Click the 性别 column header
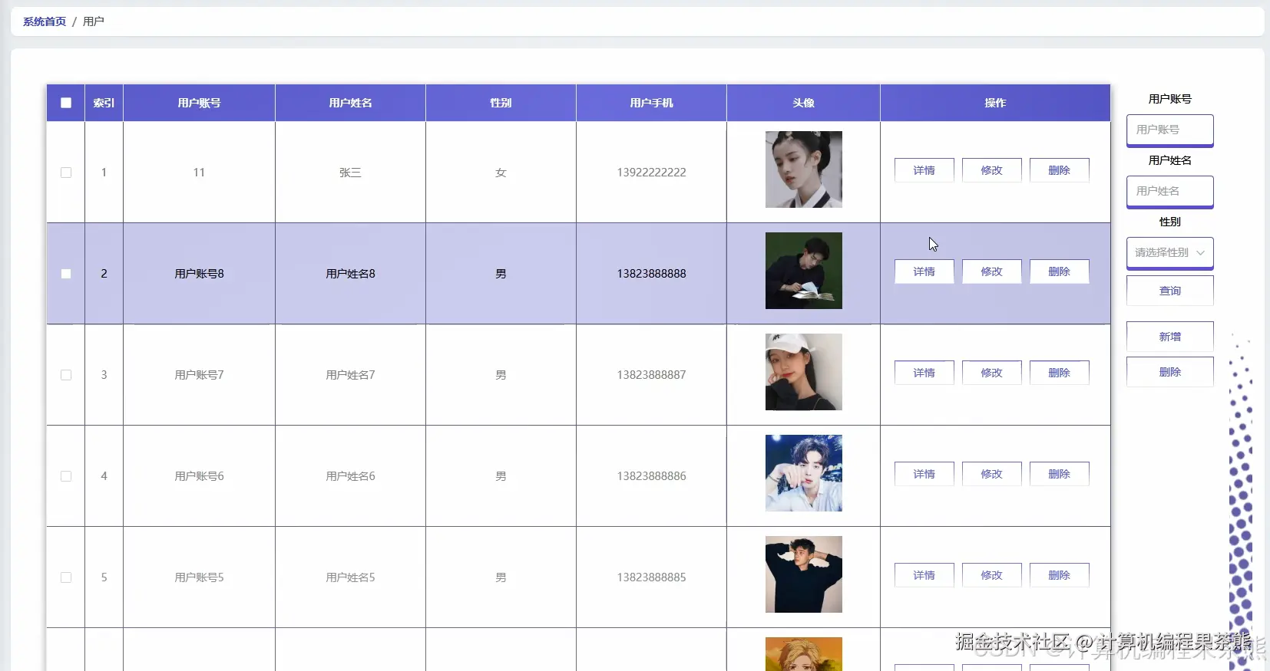This screenshot has width=1270, height=671. point(501,103)
